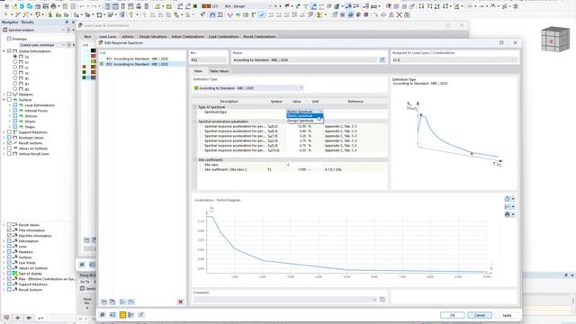Click the Site coefficient value 1.000 cell

(296, 169)
